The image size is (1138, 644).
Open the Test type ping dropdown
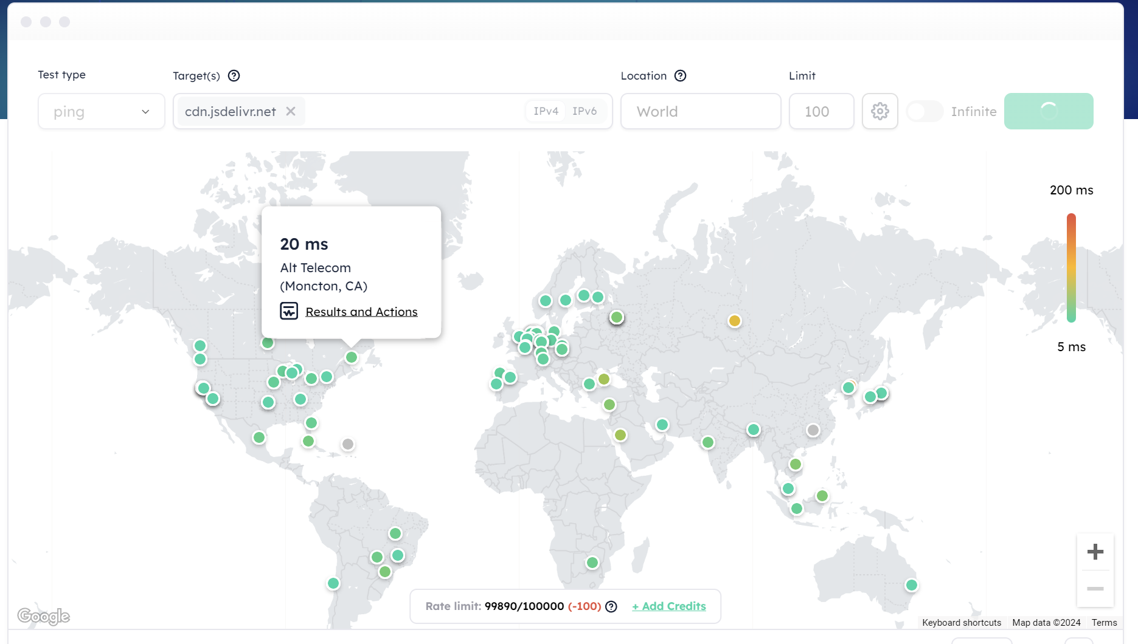click(101, 111)
